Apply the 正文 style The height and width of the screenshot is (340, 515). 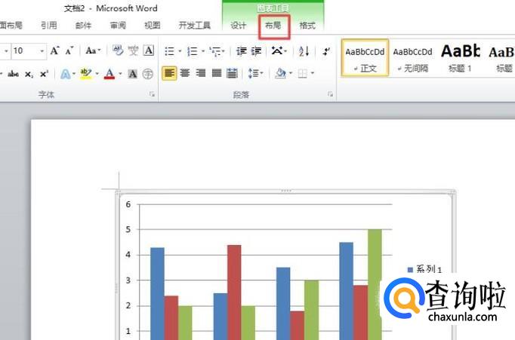[365, 58]
